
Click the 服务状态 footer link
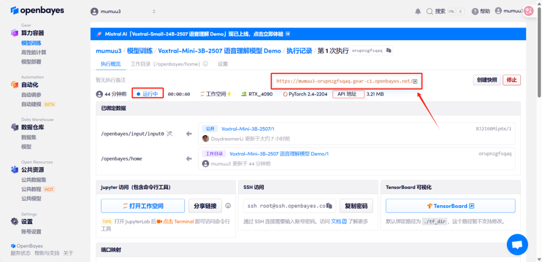(21, 253)
